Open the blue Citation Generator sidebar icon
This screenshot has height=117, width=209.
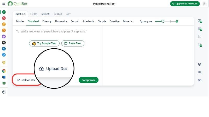coord(4,49)
